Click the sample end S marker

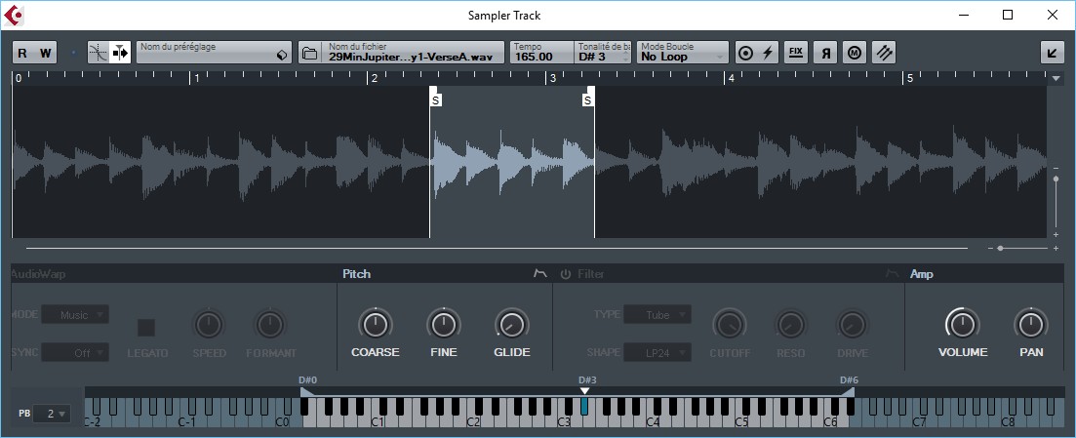pyautogui.click(x=587, y=100)
